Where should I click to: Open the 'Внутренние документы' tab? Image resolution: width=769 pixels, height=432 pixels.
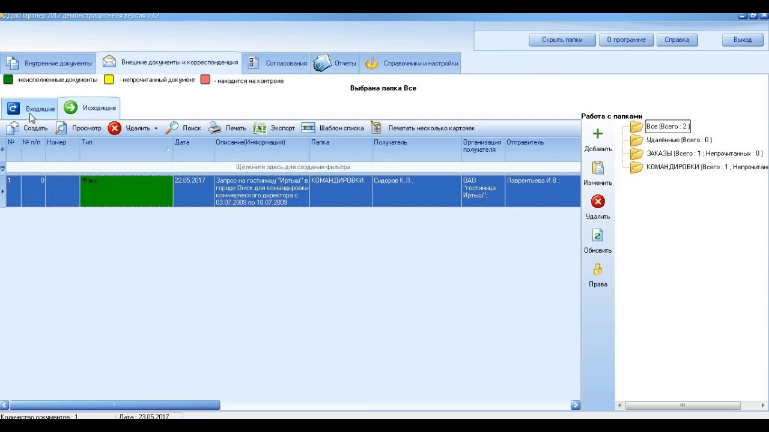49,63
